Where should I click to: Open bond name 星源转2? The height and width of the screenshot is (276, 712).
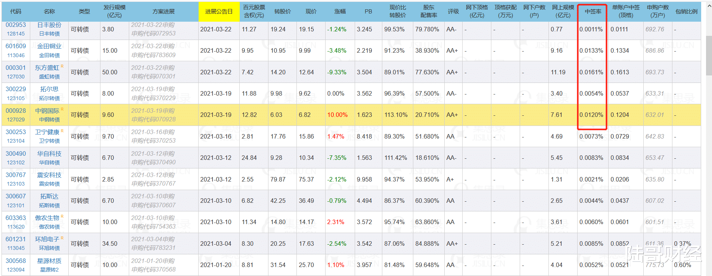point(49,270)
